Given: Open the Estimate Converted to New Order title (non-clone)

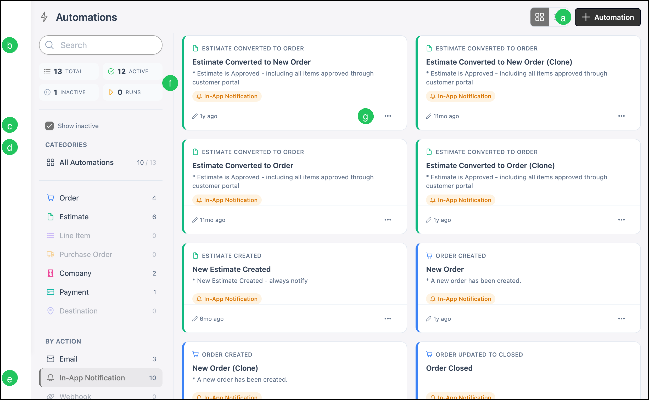Looking at the screenshot, I should pos(251,62).
